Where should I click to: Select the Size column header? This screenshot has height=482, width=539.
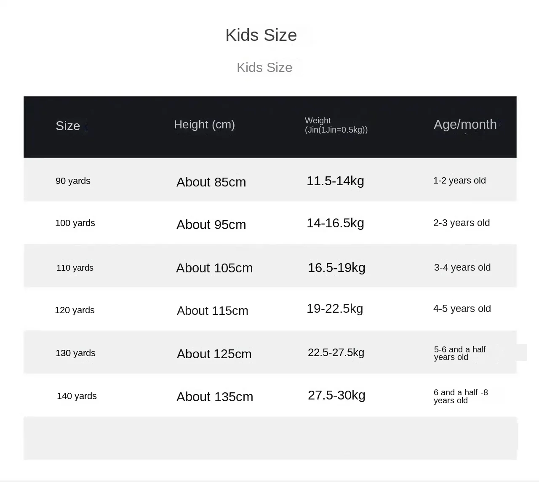(68, 126)
